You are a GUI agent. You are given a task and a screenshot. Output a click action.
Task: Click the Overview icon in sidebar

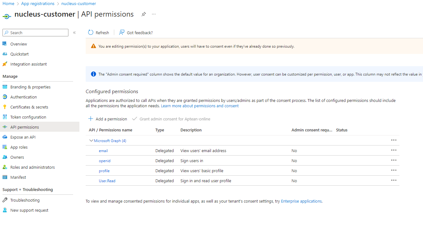click(5, 44)
